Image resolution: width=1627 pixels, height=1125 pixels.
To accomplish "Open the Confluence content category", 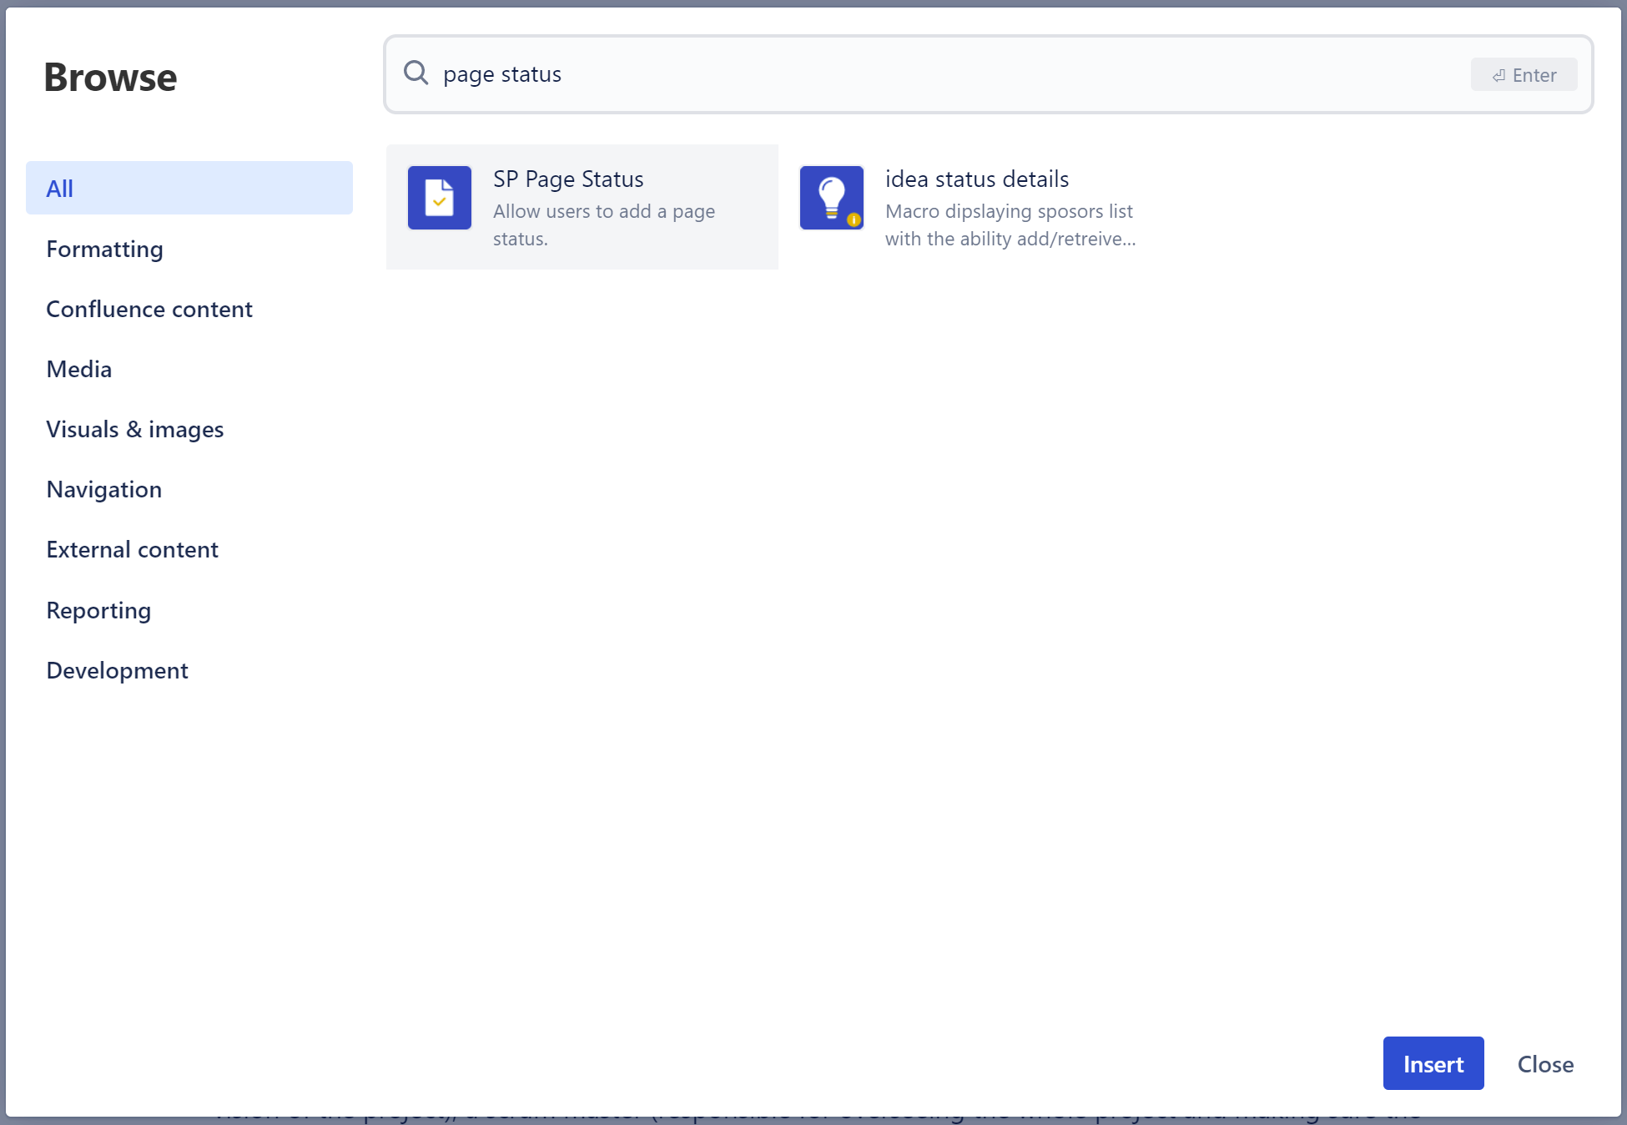I will point(189,309).
